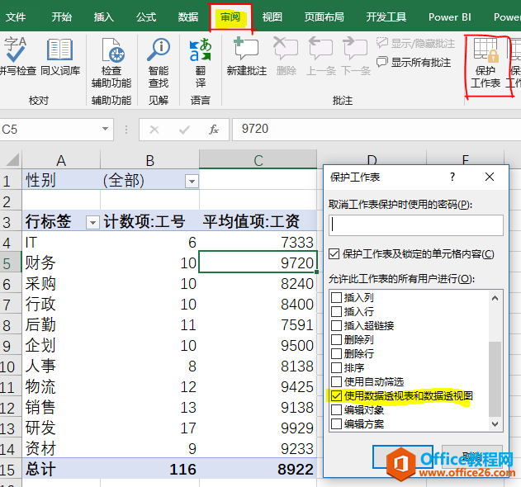Open help in Protect Sheet dialog
This screenshot has width=521, height=487.
[x=452, y=177]
